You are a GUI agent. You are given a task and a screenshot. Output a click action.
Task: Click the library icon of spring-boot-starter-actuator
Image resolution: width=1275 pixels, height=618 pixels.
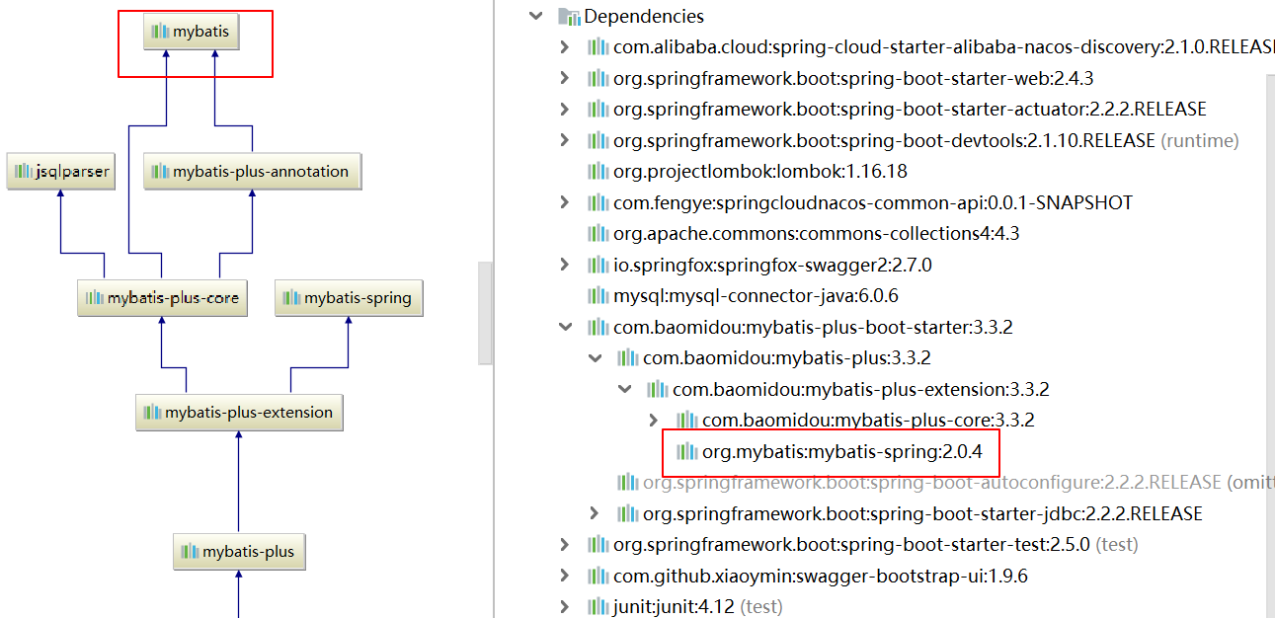pos(598,110)
